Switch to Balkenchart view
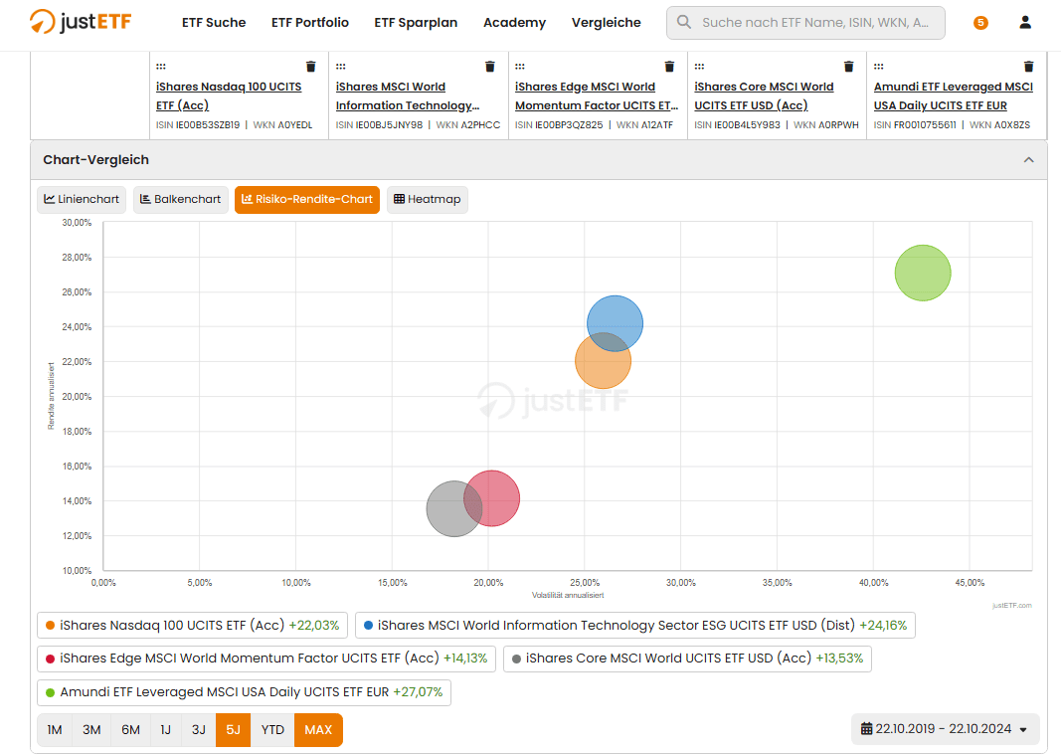This screenshot has height=755, width=1061. click(x=180, y=199)
